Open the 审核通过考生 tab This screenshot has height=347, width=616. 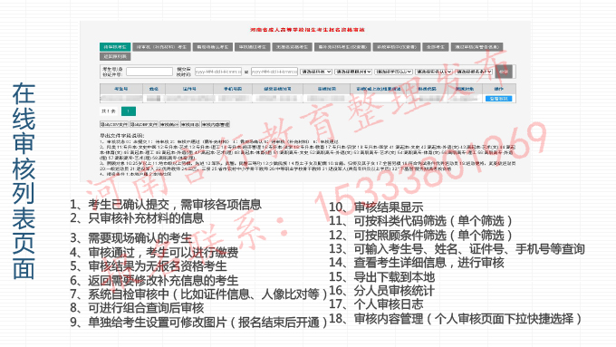252,47
